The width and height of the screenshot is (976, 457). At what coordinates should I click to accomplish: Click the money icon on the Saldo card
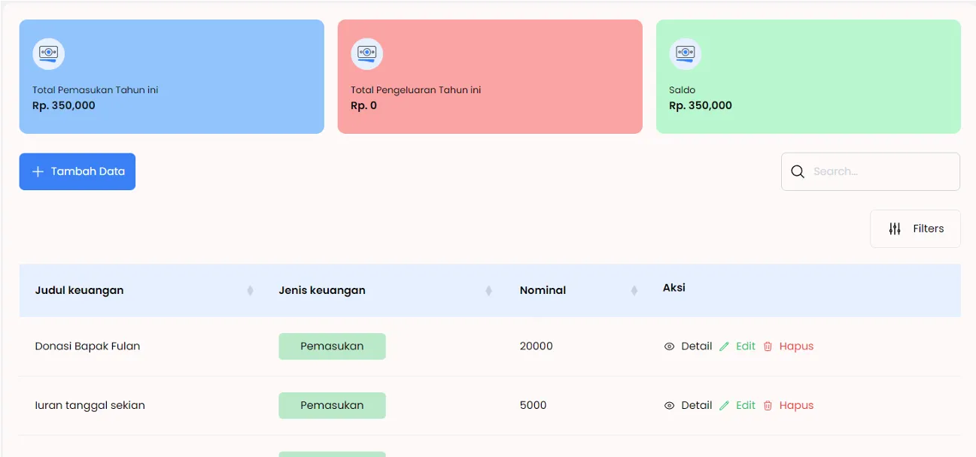click(686, 53)
